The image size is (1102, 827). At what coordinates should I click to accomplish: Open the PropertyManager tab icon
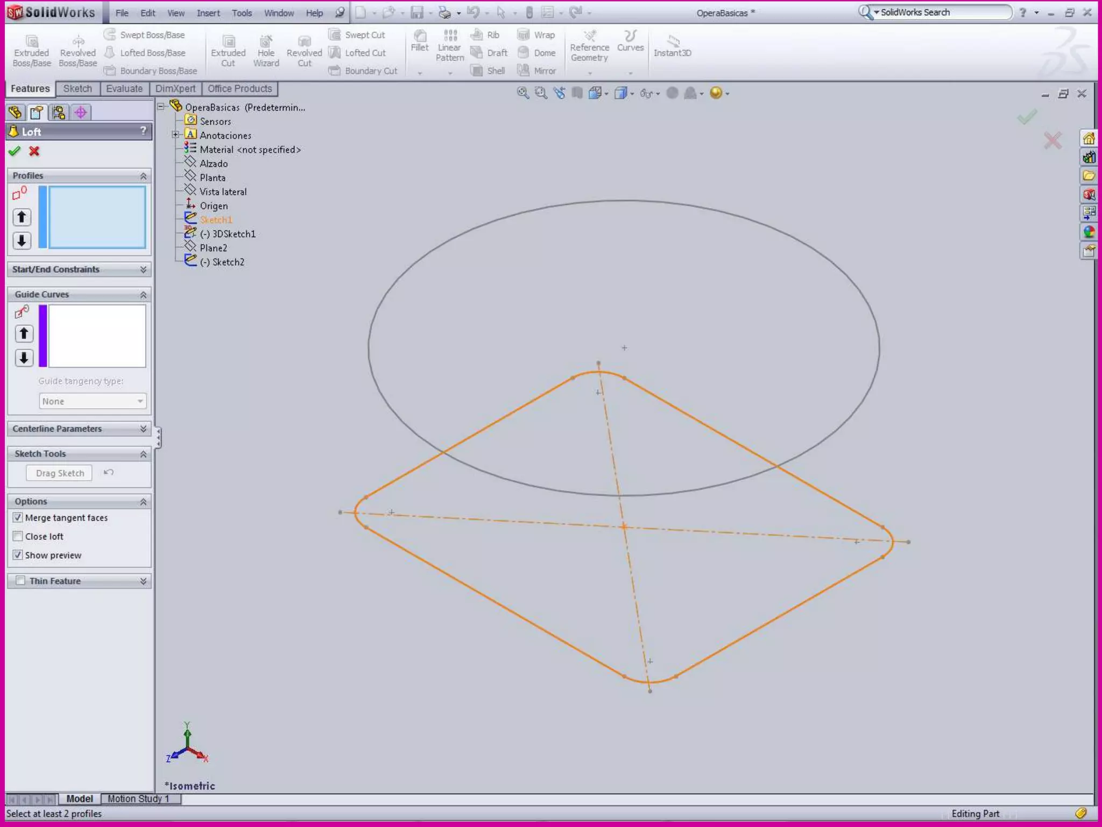(x=37, y=113)
